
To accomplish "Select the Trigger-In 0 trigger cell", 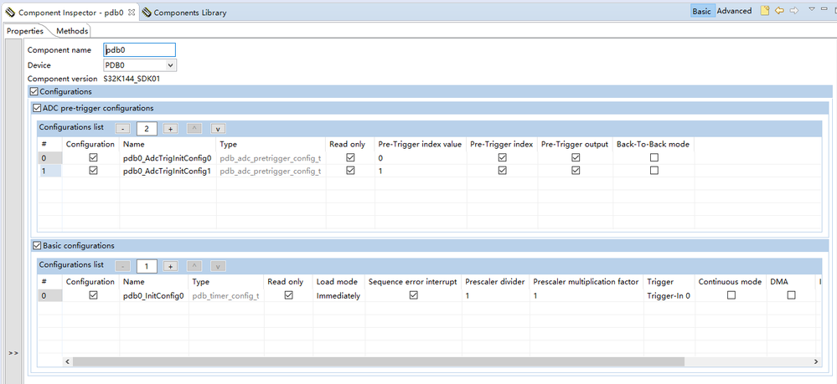I will [669, 295].
